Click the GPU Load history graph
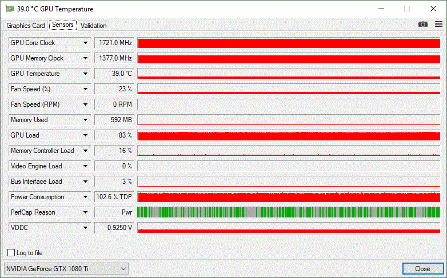Screen dimensions: 447x278 pos(289,135)
